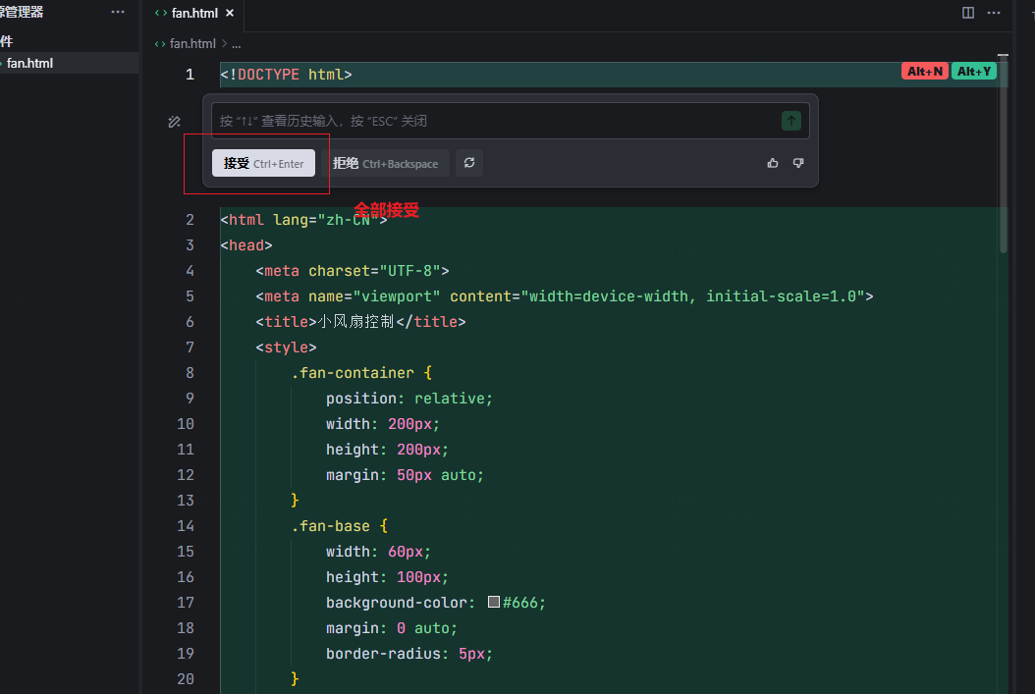The width and height of the screenshot is (1035, 694).
Task: Click the editor vertical scrollbar thumb
Action: pos(1004,155)
